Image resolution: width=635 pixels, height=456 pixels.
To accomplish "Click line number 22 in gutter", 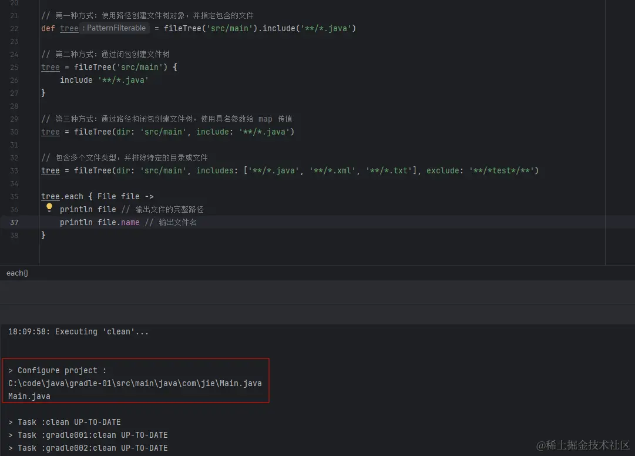I will click(x=14, y=28).
